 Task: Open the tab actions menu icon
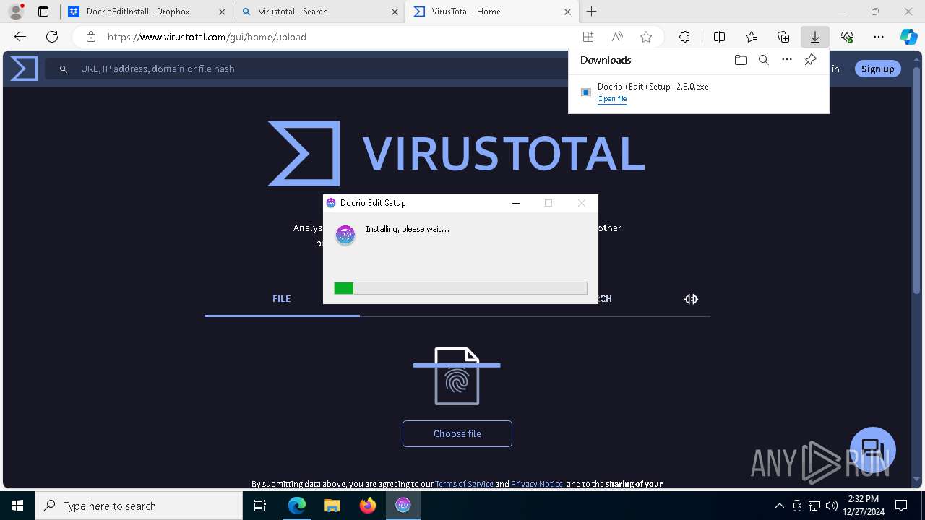pyautogui.click(x=43, y=12)
